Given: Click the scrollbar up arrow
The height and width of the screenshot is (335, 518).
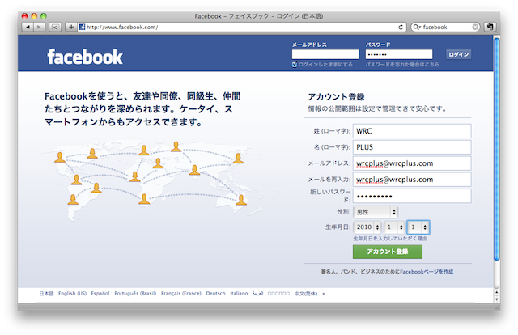Looking at the screenshot, I should click(x=496, y=292).
